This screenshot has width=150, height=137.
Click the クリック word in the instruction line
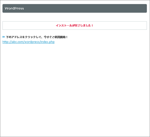click(30, 37)
